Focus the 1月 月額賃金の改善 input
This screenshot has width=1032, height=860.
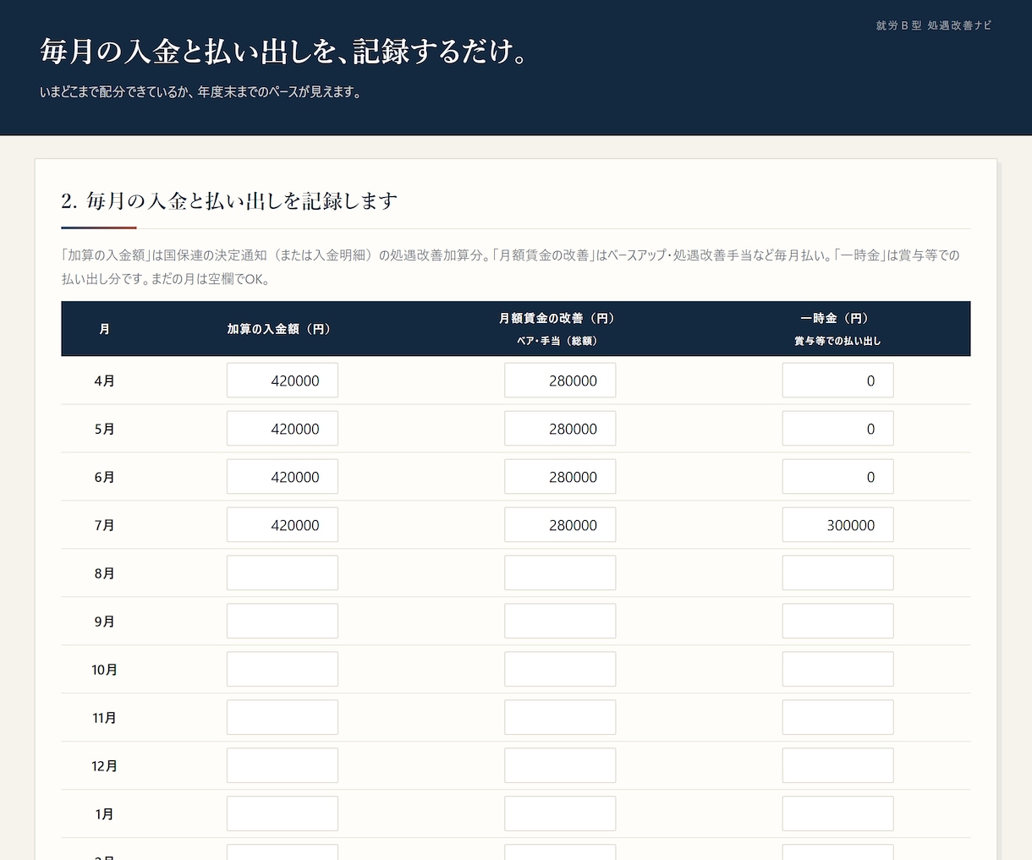click(560, 814)
